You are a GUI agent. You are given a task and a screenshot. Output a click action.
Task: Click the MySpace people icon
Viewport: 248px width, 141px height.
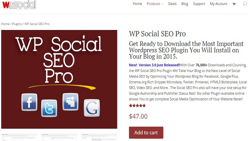pos(71,102)
